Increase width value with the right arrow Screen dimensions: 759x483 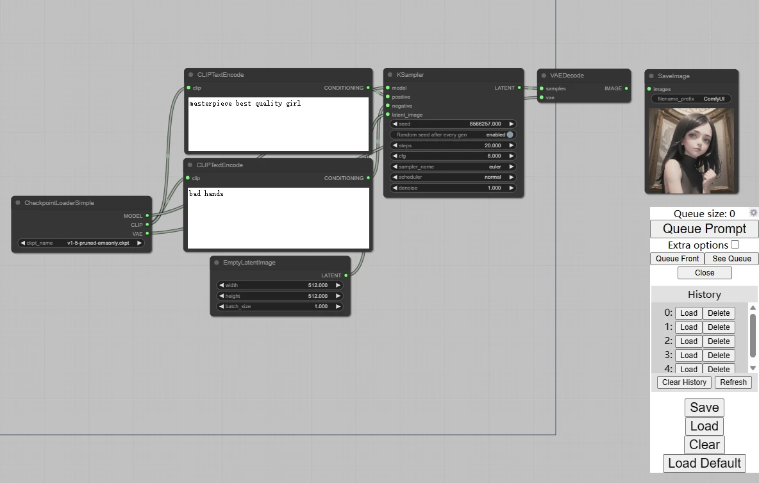point(338,285)
